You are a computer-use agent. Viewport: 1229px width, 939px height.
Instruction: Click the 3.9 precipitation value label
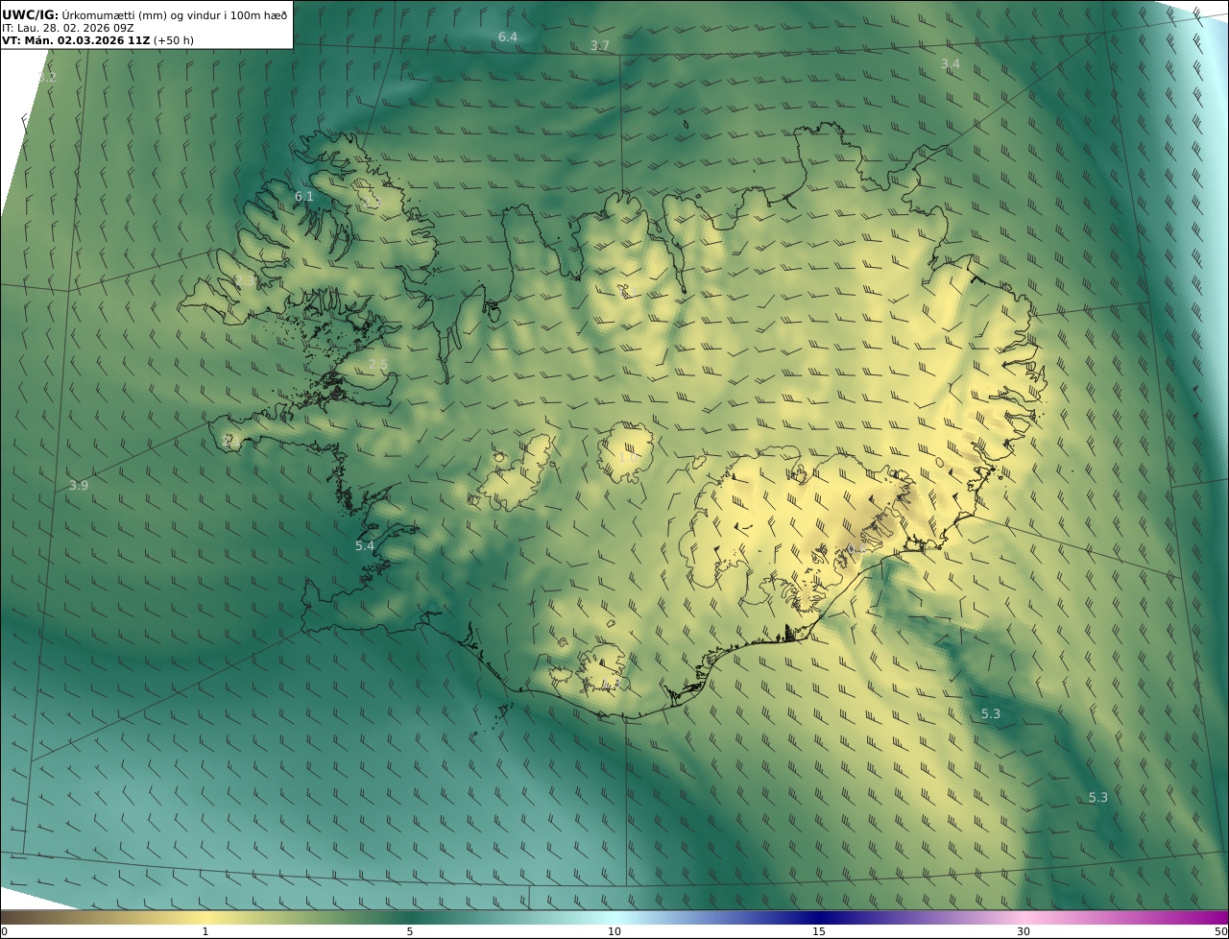point(79,486)
